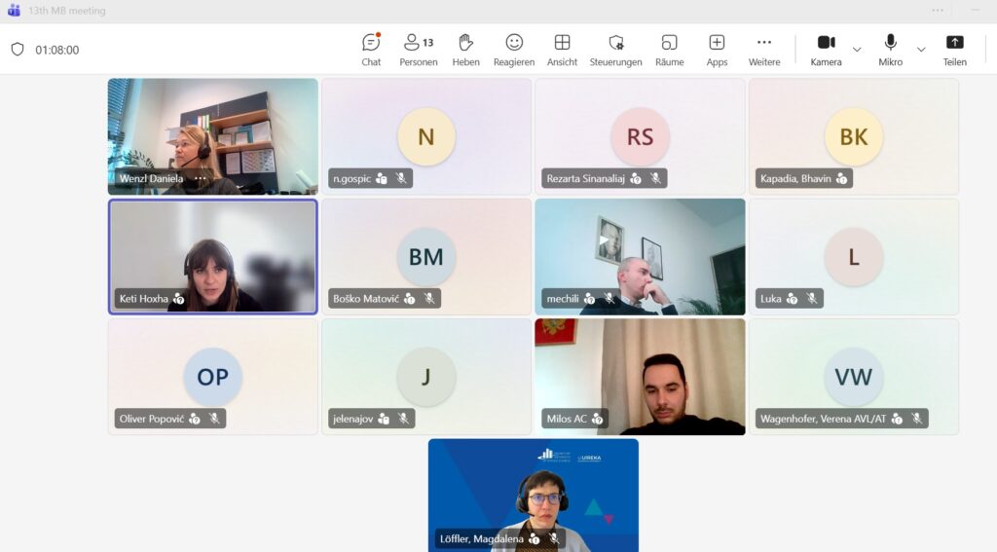
Task: Toggle the Kamera on or off
Action: pos(826,49)
